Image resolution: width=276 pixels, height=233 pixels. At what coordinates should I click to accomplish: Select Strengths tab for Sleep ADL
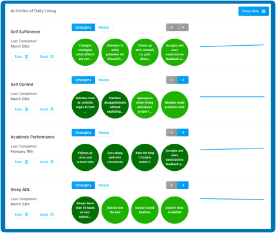coord(83,185)
